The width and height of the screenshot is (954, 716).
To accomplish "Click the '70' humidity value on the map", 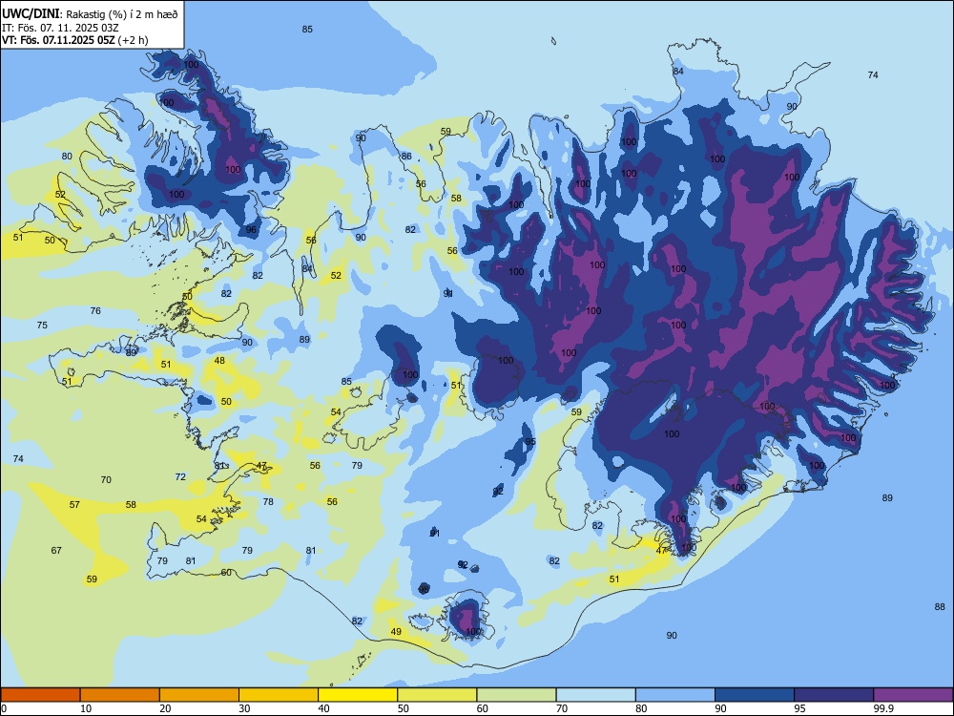I will 106,480.
